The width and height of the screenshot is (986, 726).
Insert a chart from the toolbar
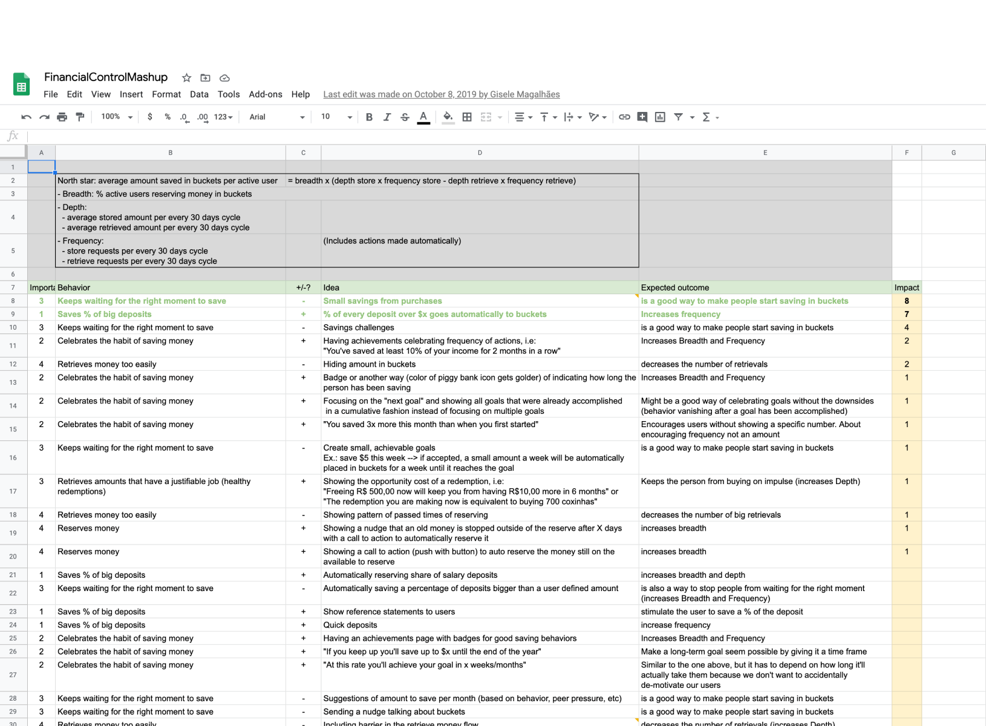660,117
